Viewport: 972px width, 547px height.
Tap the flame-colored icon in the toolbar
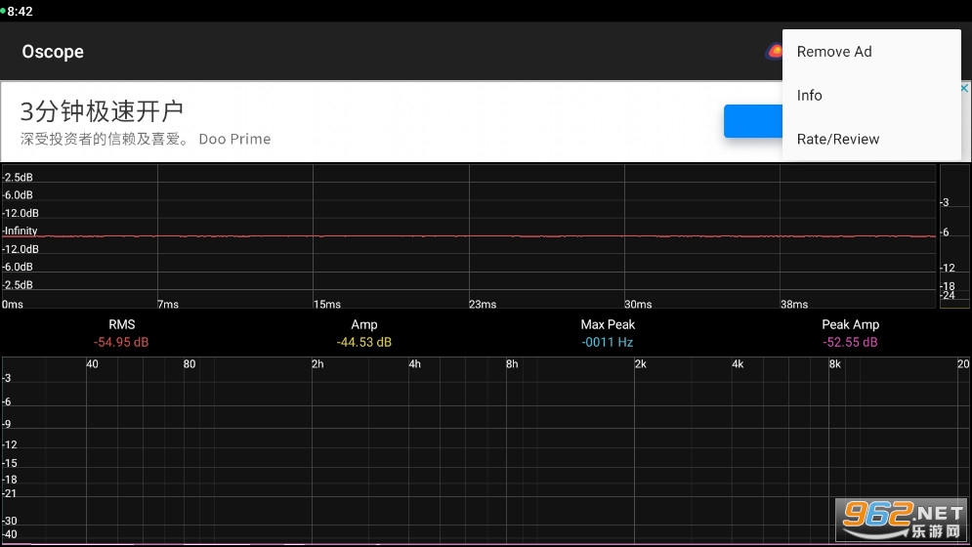pos(774,52)
